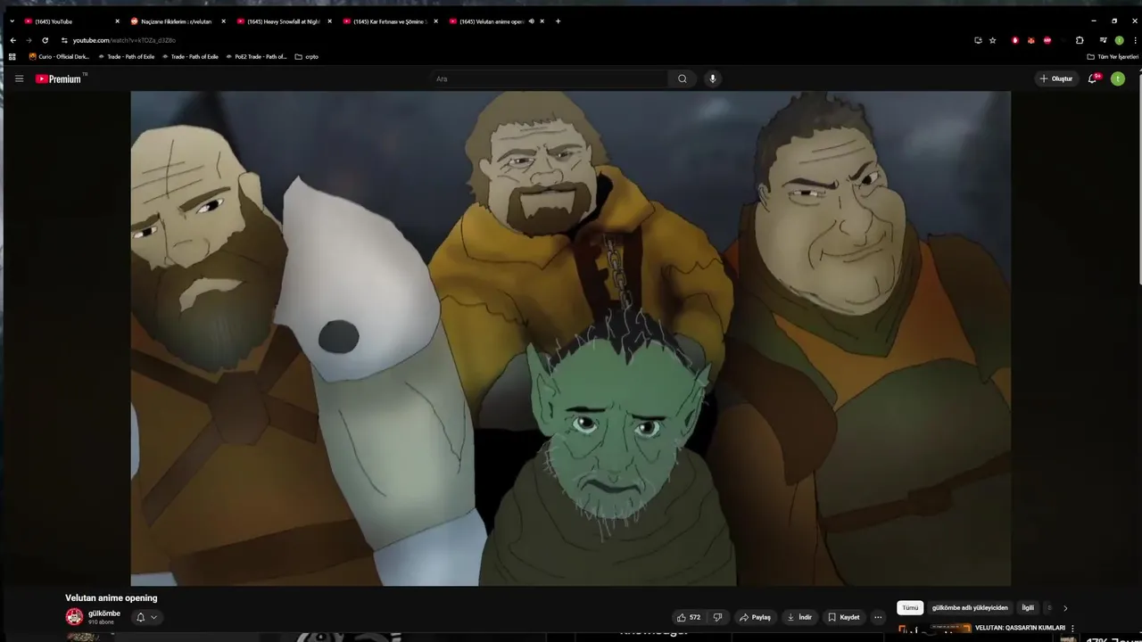Click the Kaydet save button
Image resolution: width=1142 pixels, height=642 pixels.
844,617
